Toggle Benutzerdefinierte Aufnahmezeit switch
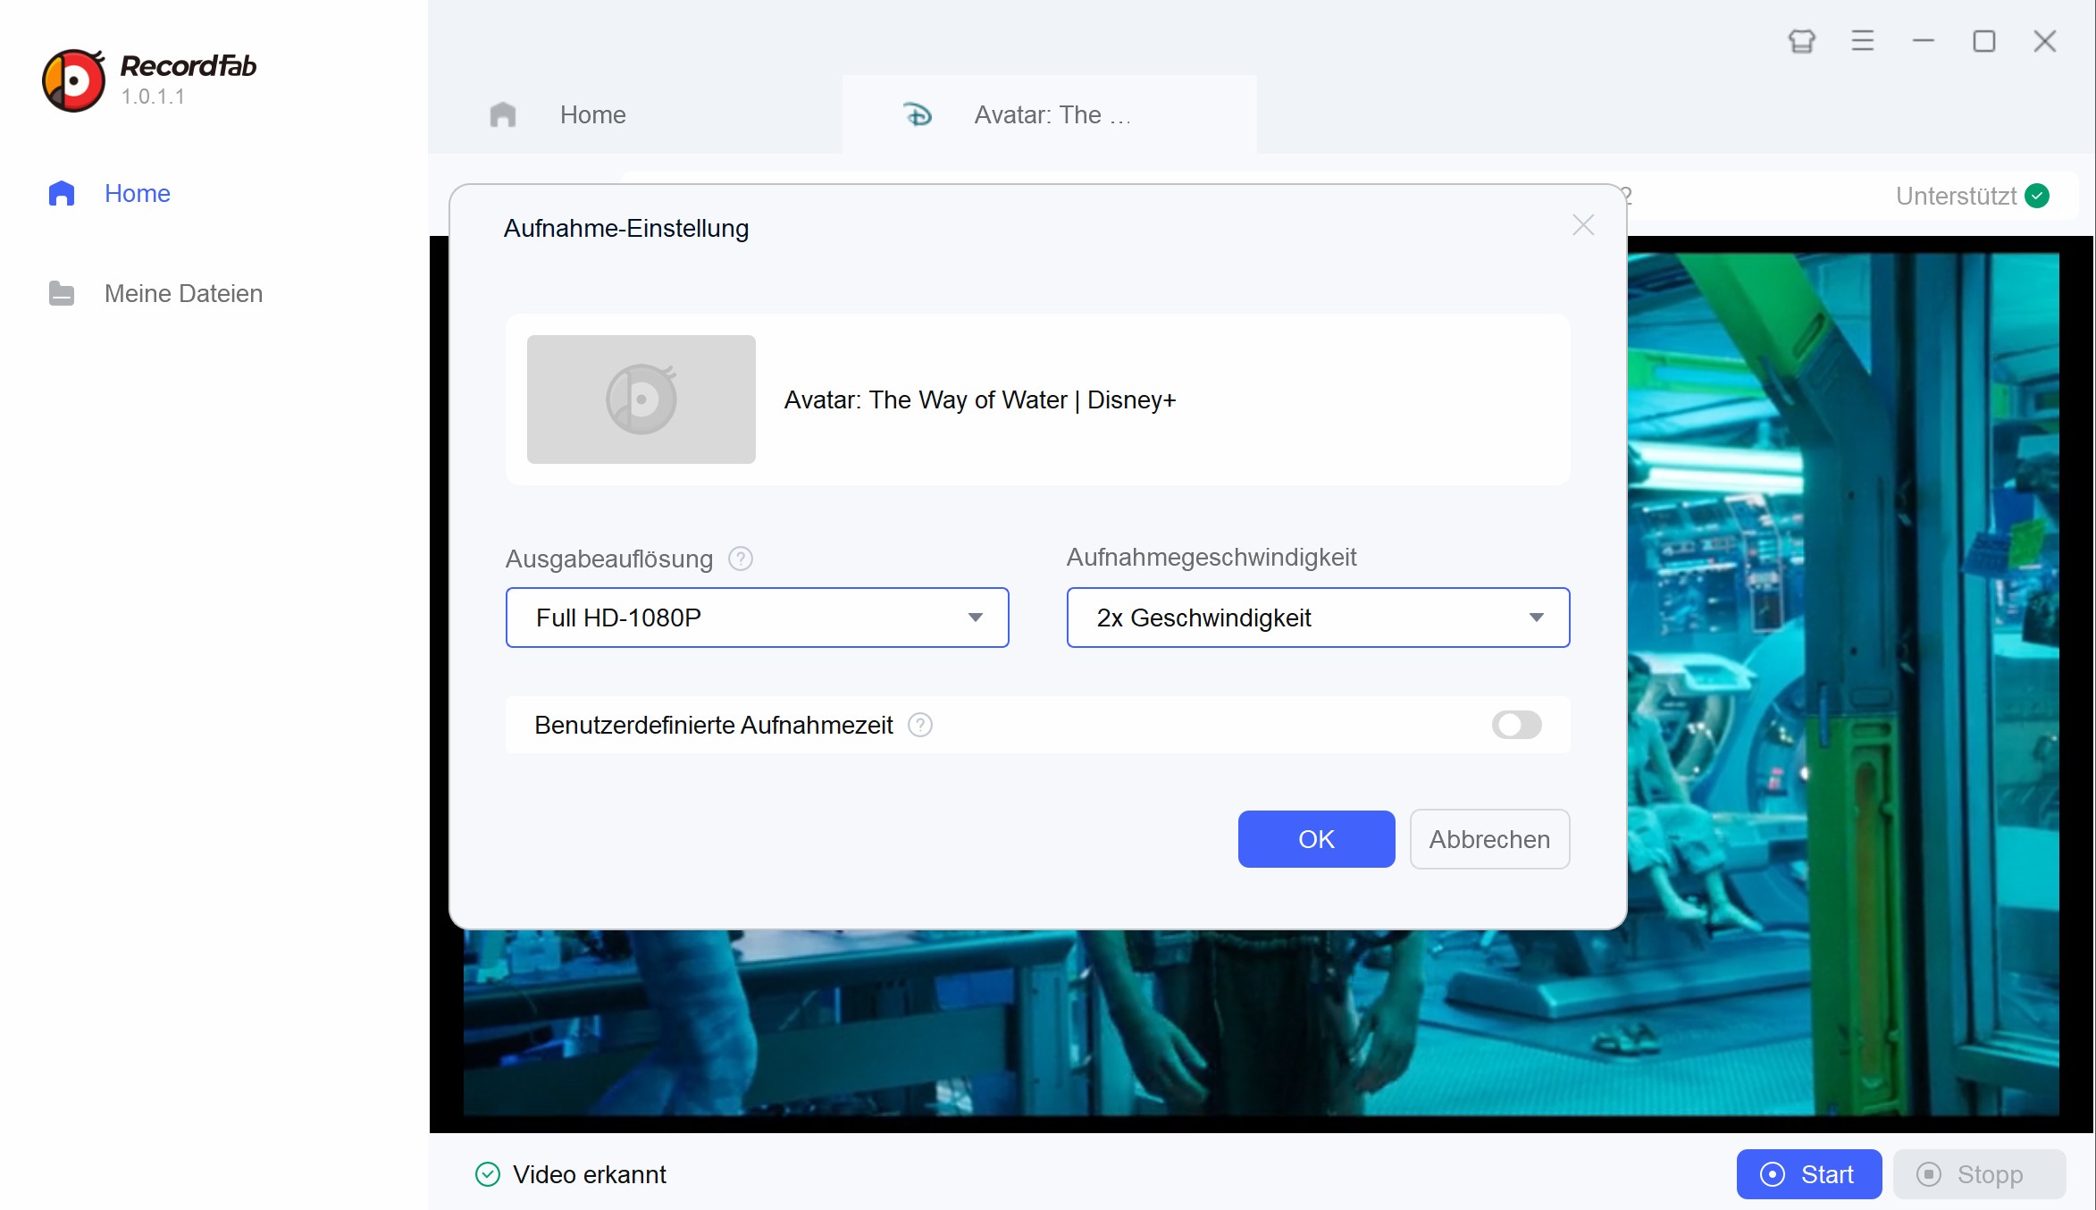2096x1210 pixels. [1517, 725]
